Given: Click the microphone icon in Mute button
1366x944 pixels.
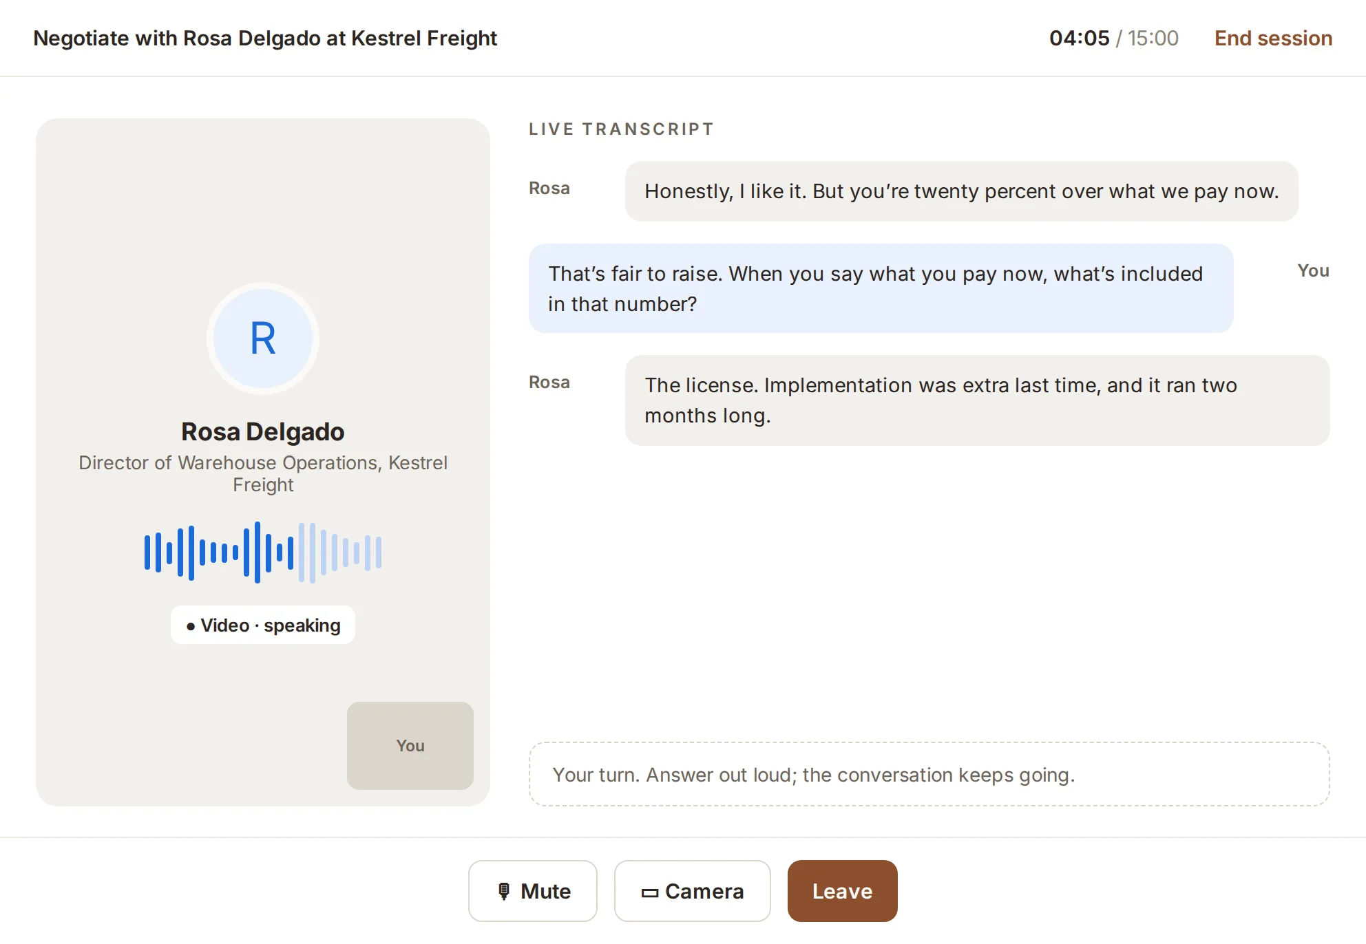Looking at the screenshot, I should coord(504,891).
